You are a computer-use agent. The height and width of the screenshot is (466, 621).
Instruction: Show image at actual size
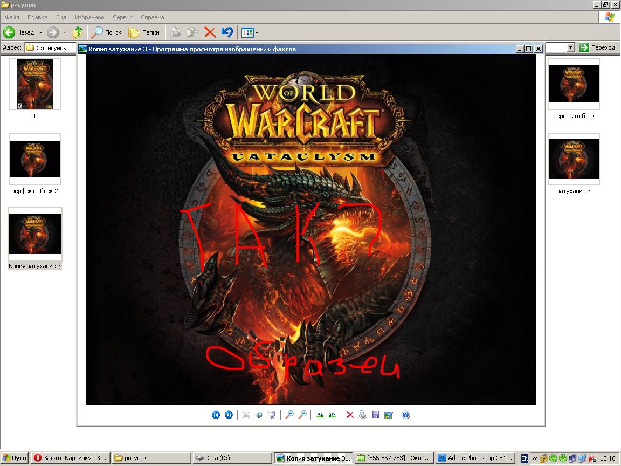click(259, 415)
